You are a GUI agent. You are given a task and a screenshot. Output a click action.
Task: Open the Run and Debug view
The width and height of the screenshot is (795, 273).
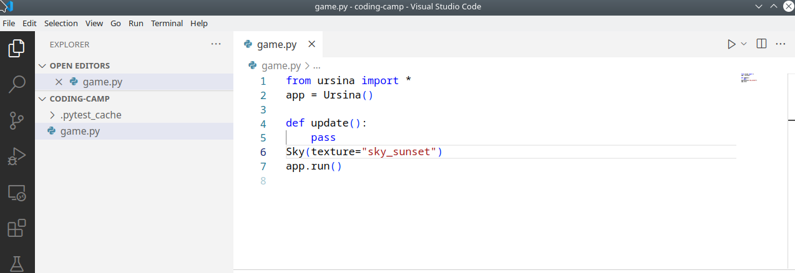tap(17, 156)
